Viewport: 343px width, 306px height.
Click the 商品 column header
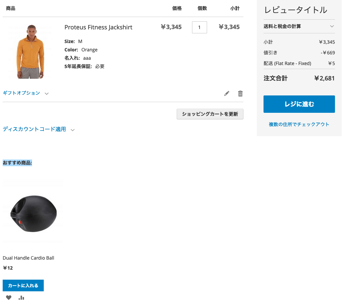point(11,8)
